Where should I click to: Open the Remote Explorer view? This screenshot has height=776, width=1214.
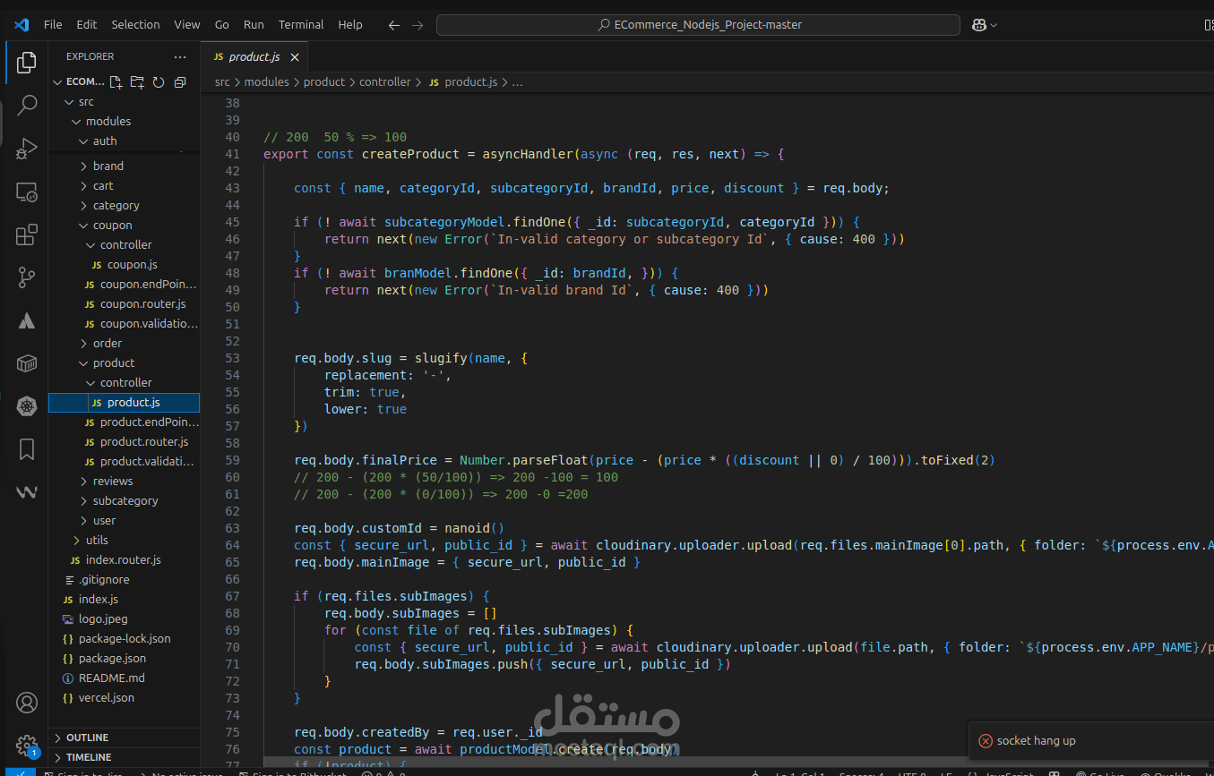tap(27, 192)
